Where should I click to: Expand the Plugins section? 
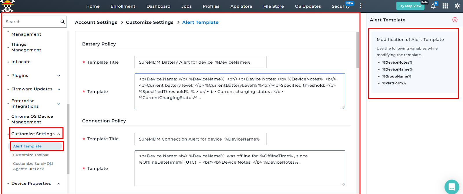click(59, 76)
